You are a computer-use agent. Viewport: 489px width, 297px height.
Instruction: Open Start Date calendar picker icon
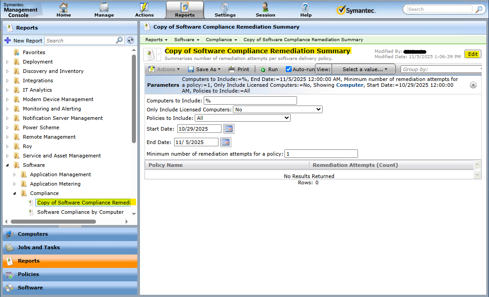229,129
